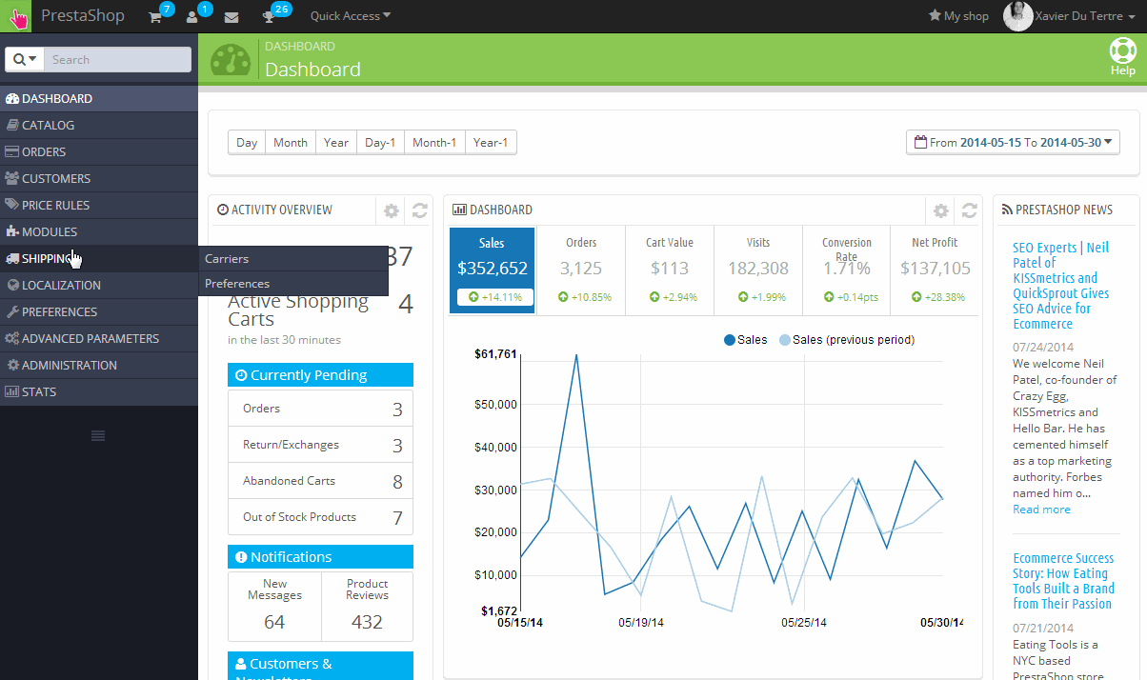The width and height of the screenshot is (1147, 680).
Task: Open the Help lifebuoy icon
Action: [1123, 56]
